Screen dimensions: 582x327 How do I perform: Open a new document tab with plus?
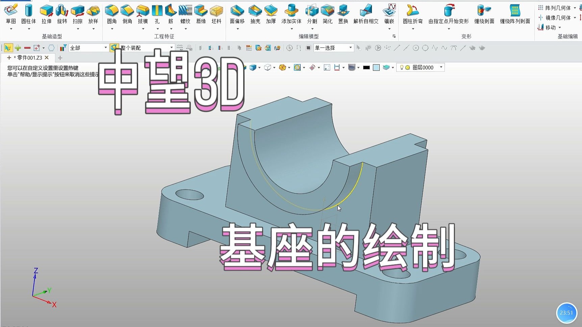click(x=60, y=58)
